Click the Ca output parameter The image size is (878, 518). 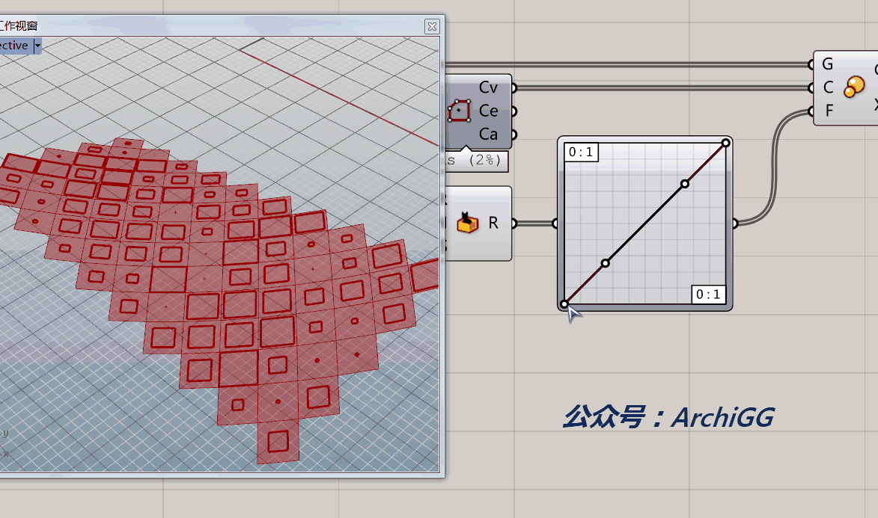point(488,135)
